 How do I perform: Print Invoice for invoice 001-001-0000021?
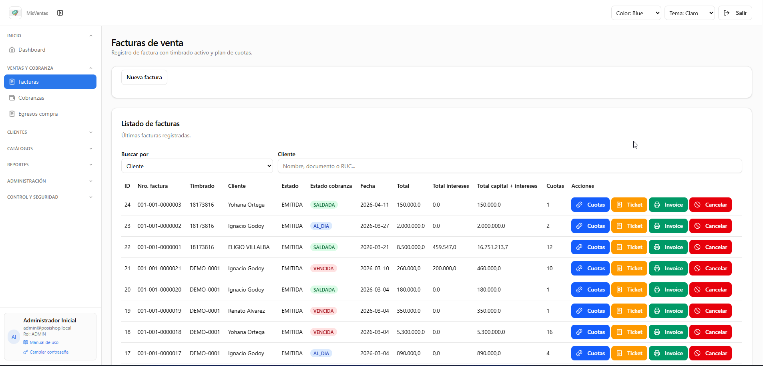click(668, 268)
